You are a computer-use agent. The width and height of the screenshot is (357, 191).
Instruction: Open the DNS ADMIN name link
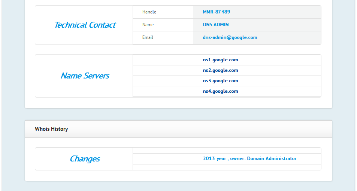click(215, 25)
